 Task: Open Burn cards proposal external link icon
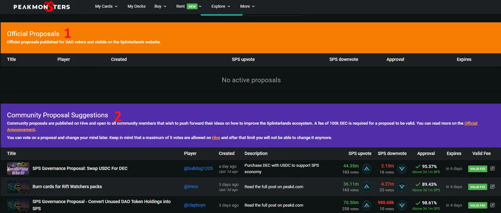click(492, 187)
